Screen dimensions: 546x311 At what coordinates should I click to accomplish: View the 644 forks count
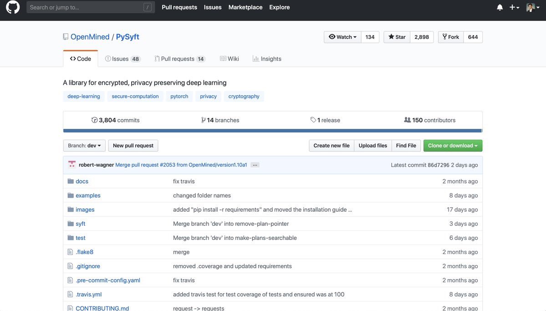coord(473,37)
